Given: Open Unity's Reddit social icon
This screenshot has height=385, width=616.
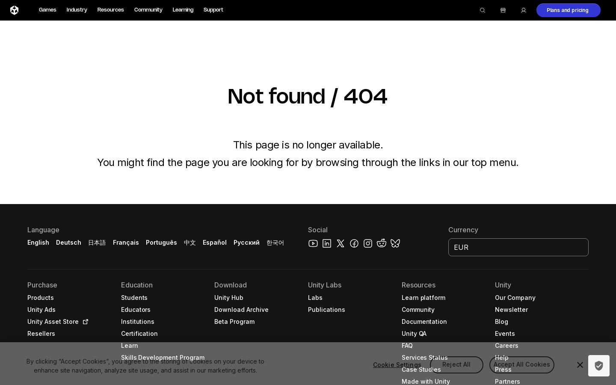Looking at the screenshot, I should coord(382,243).
